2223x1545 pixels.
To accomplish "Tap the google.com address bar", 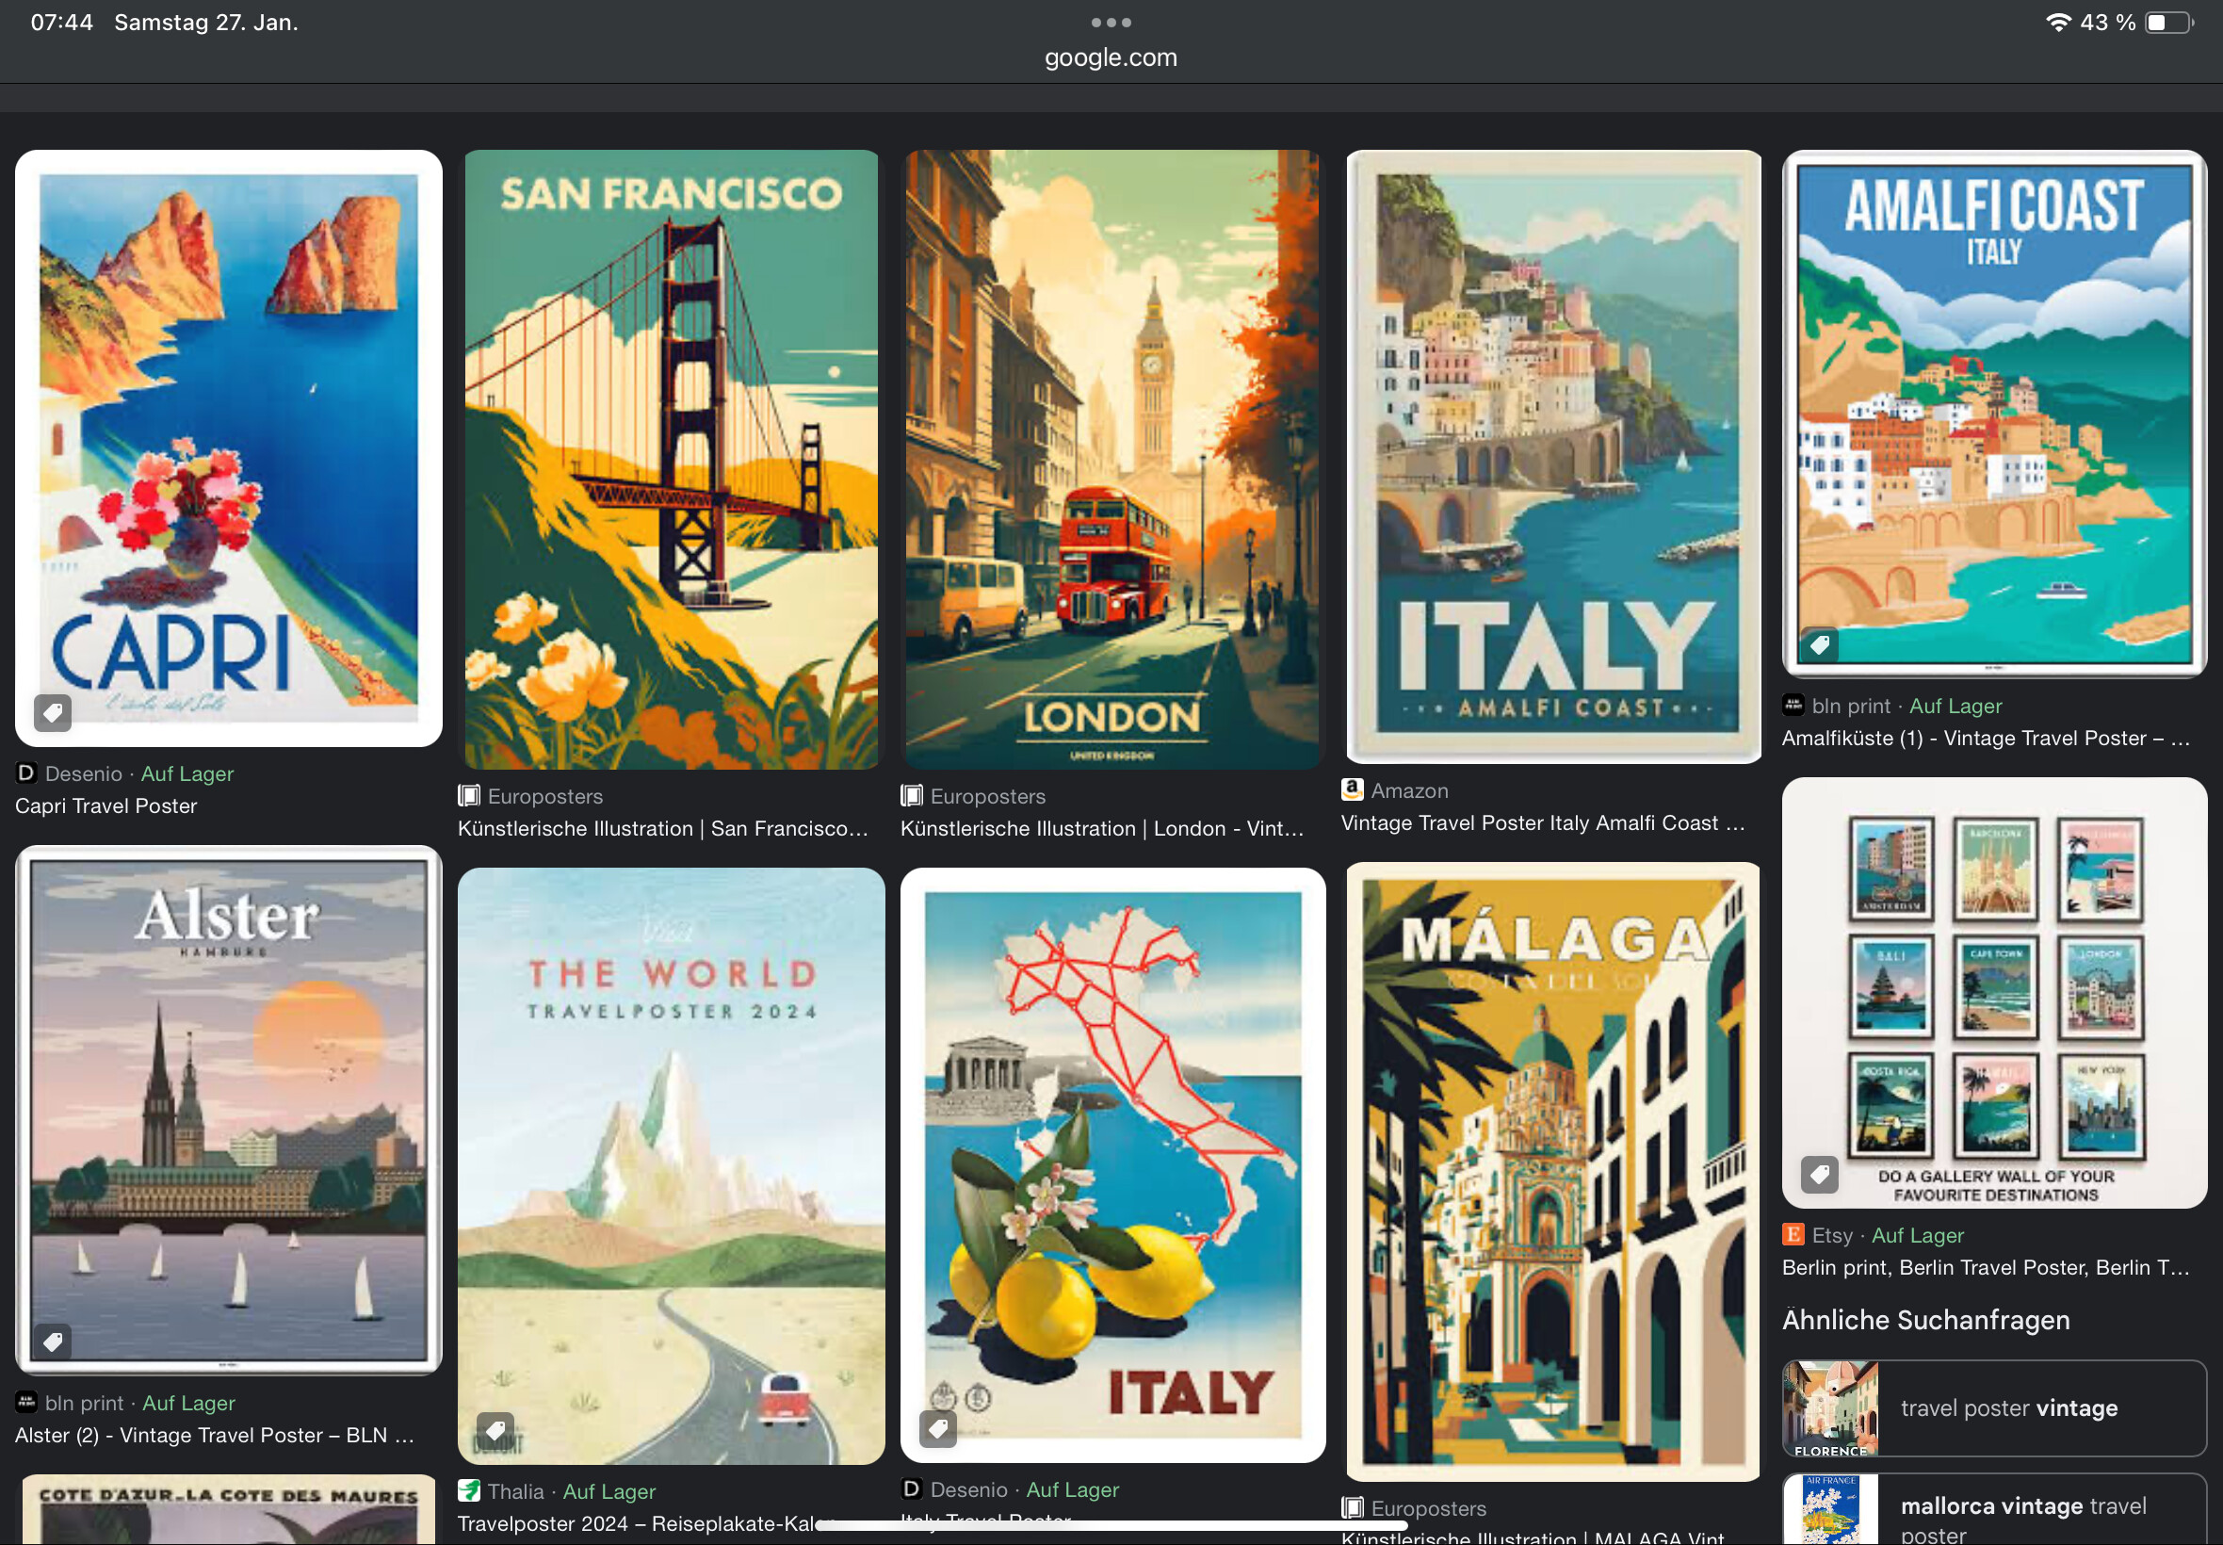I will pyautogui.click(x=1110, y=58).
